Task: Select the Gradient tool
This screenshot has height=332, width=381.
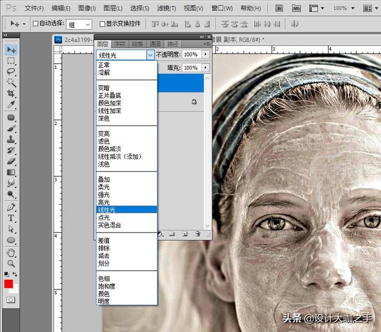Action: pyautogui.click(x=11, y=173)
